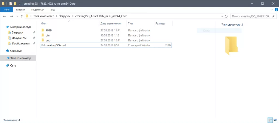Click pin icon next to Документы
The width and height of the screenshot is (279, 123).
coord(34,38)
